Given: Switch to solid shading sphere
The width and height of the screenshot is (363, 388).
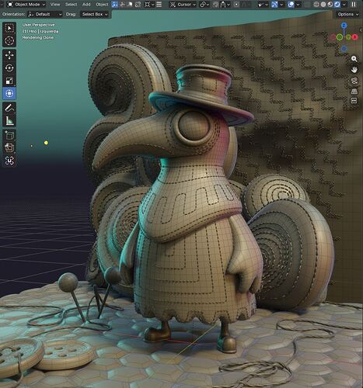Looking at the screenshot, I should click(323, 5).
